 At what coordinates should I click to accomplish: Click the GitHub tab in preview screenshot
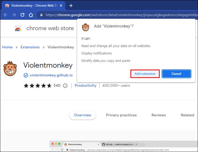click(120, 145)
